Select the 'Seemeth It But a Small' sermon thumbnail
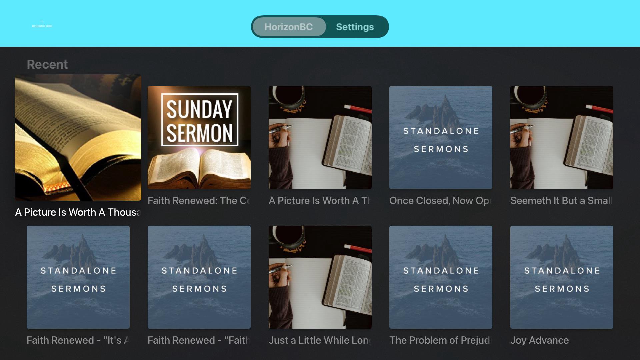 tap(562, 137)
